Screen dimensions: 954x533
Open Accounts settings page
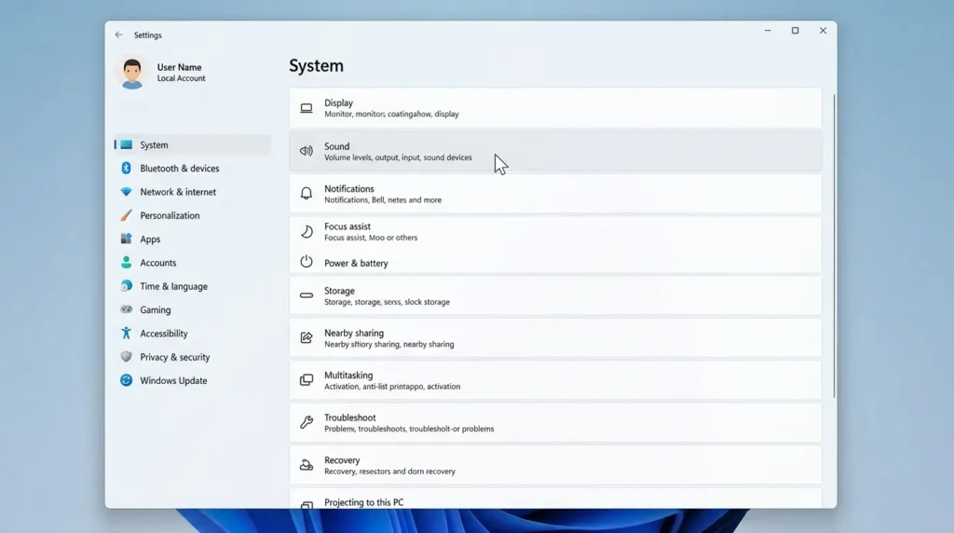158,263
